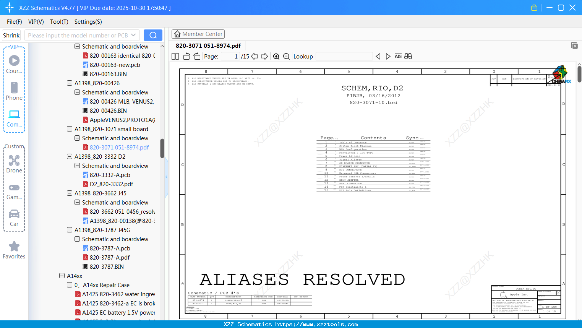Collapse the A1398_820-3332 D2 node
Viewport: 582px width, 328px height.
click(x=70, y=156)
